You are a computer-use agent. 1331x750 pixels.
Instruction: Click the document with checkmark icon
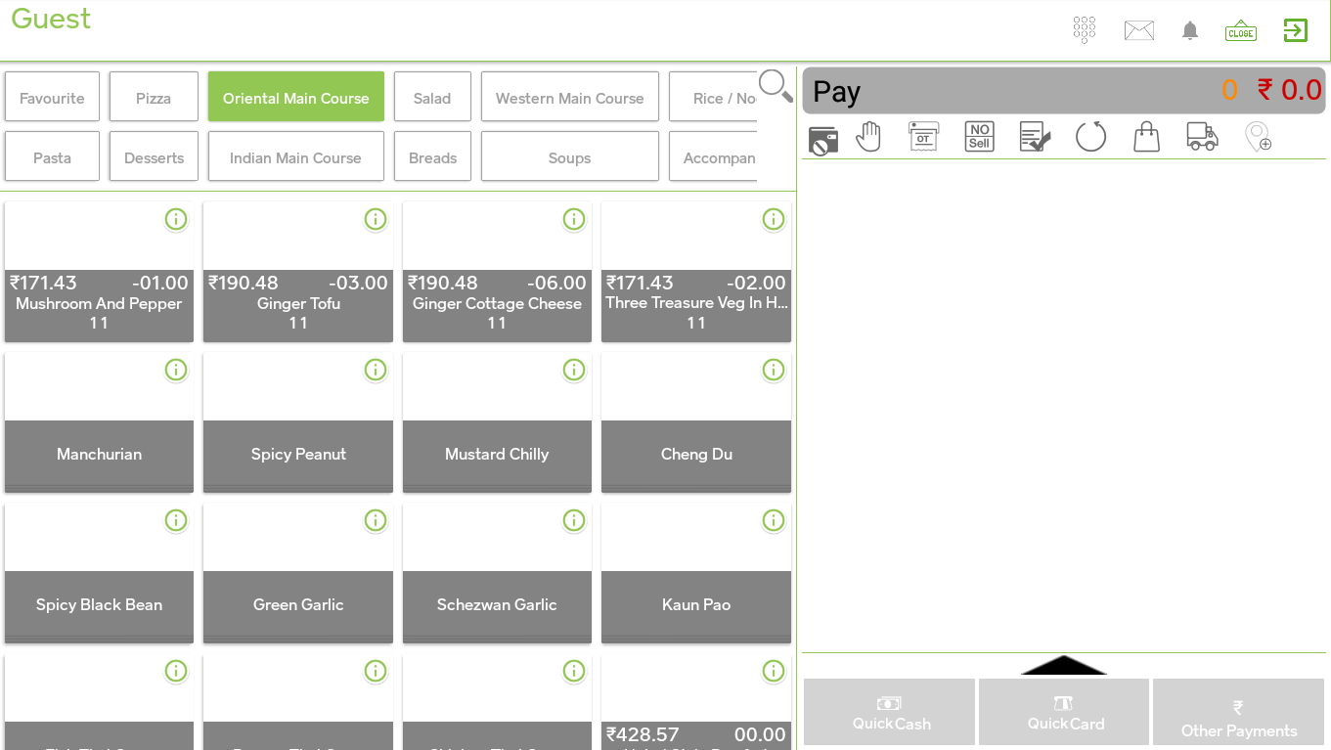click(1035, 137)
